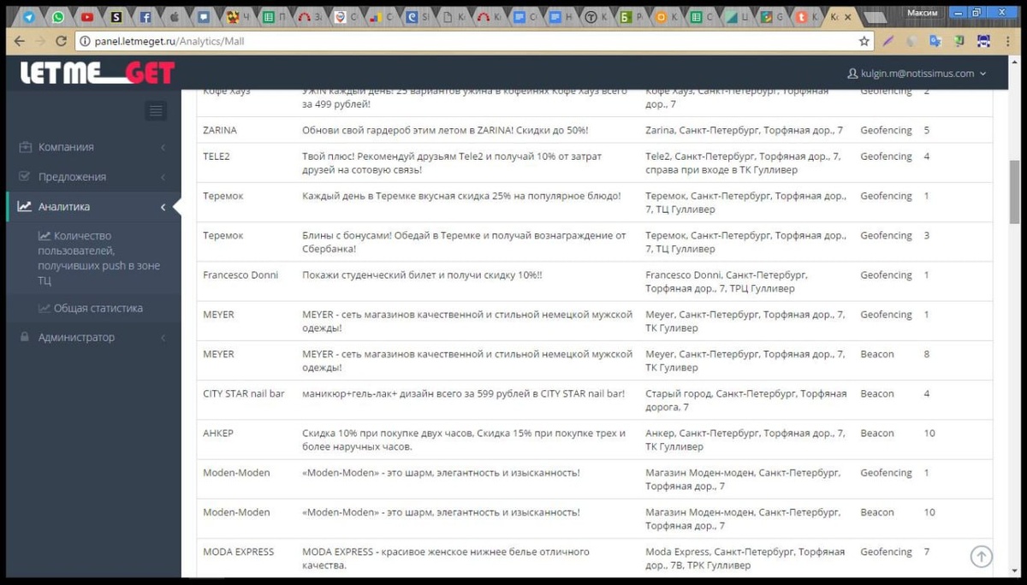Select the АНКЕР company cell
This screenshot has width=1027, height=585.
218,434
